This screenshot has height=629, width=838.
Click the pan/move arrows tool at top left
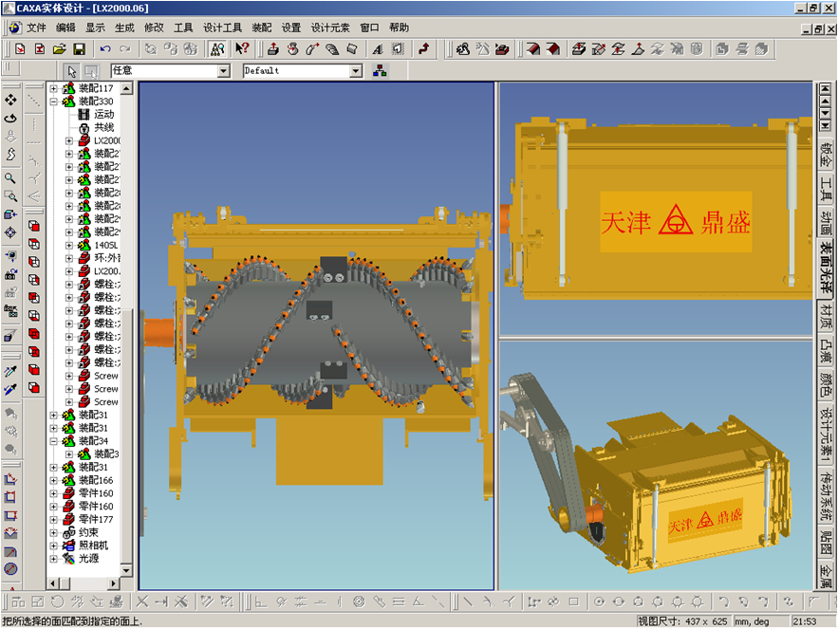tap(11, 100)
